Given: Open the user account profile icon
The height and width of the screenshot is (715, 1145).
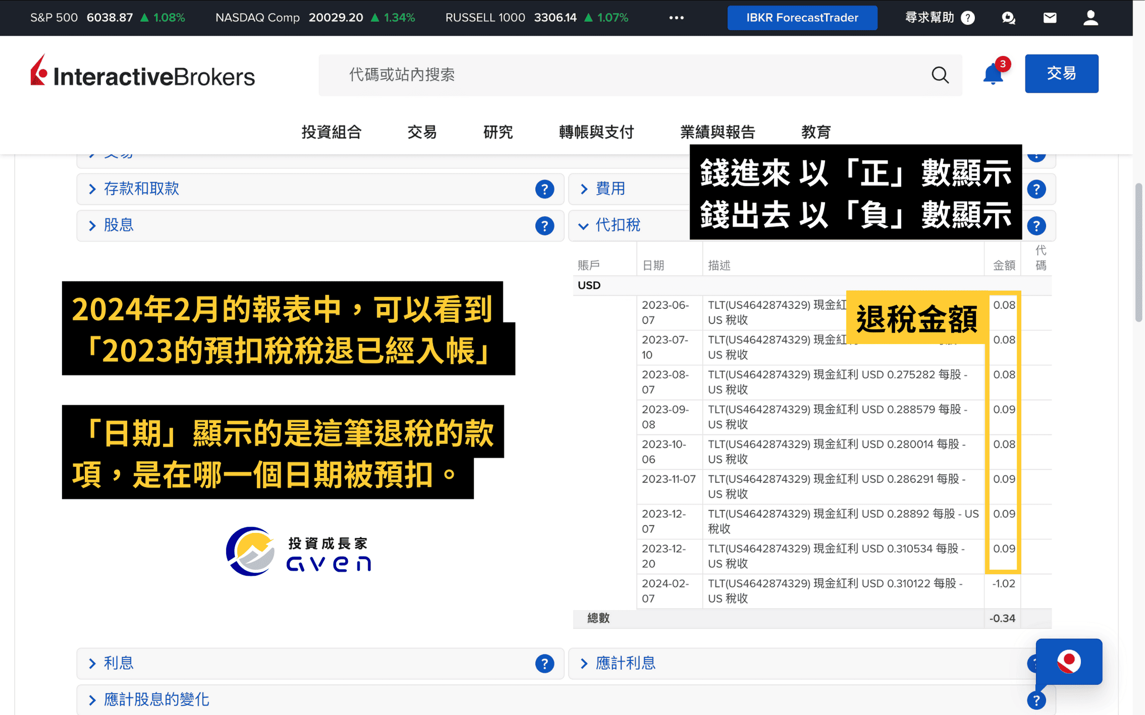Looking at the screenshot, I should pos(1090,18).
